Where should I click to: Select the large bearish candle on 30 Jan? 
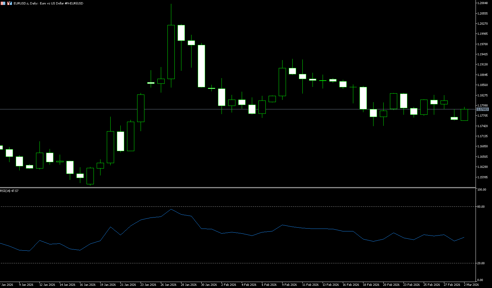click(201, 66)
